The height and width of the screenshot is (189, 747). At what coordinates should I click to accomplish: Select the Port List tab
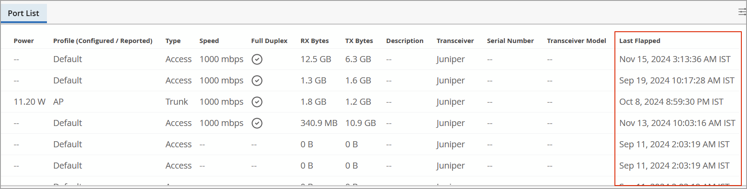(23, 13)
